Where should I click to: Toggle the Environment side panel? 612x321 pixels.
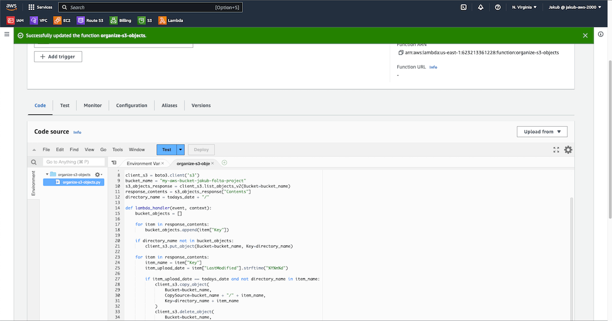click(x=33, y=183)
